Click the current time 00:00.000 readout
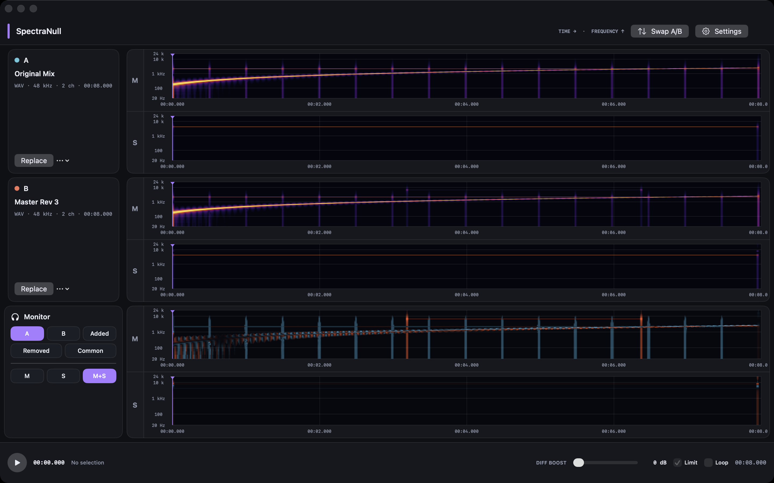This screenshot has width=774, height=483. tap(49, 463)
